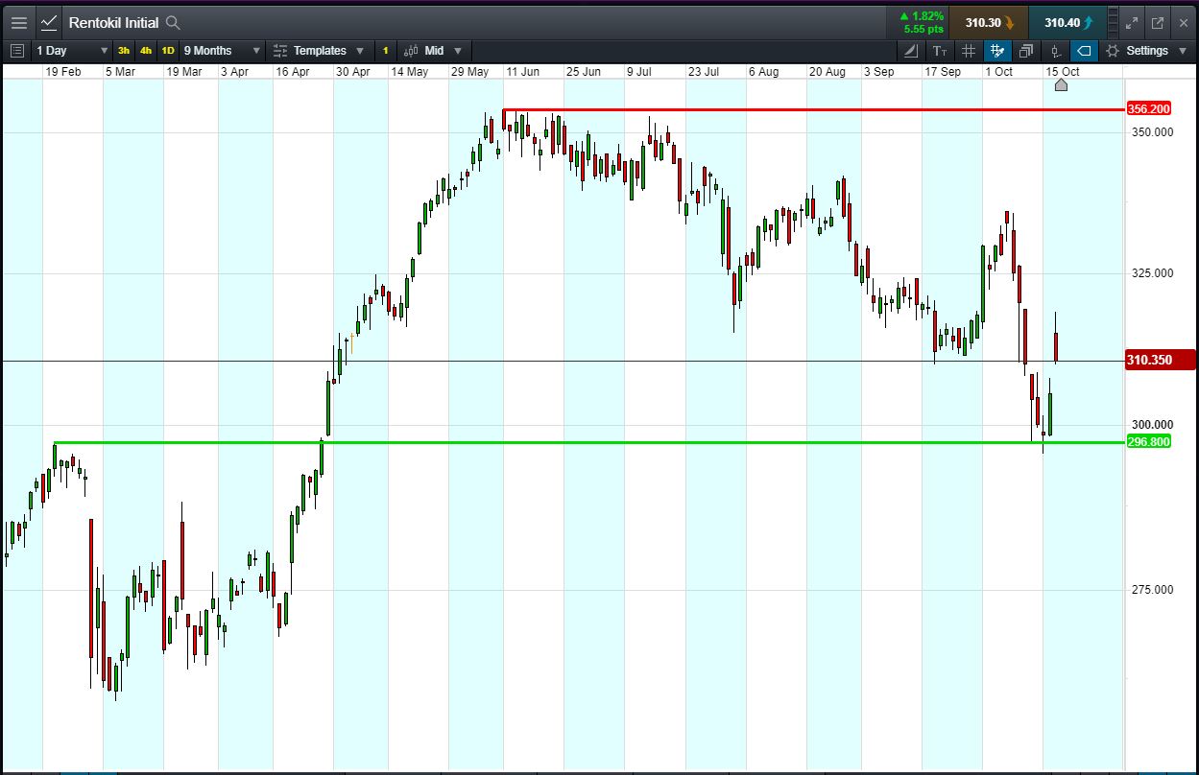The width and height of the screenshot is (1199, 775).
Task: Select the 4h quick interval shortcut
Action: (x=146, y=51)
